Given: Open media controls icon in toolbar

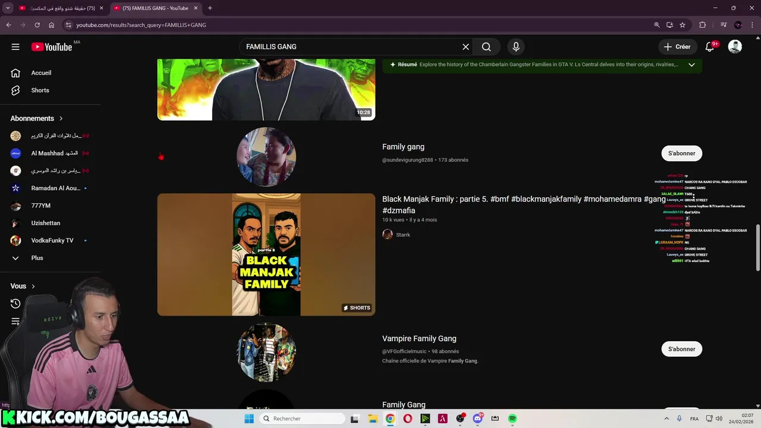Looking at the screenshot, I should coord(724,25).
